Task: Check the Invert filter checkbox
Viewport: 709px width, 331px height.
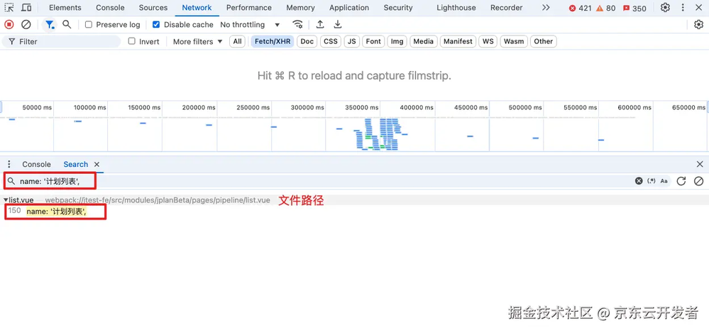Action: [x=131, y=41]
